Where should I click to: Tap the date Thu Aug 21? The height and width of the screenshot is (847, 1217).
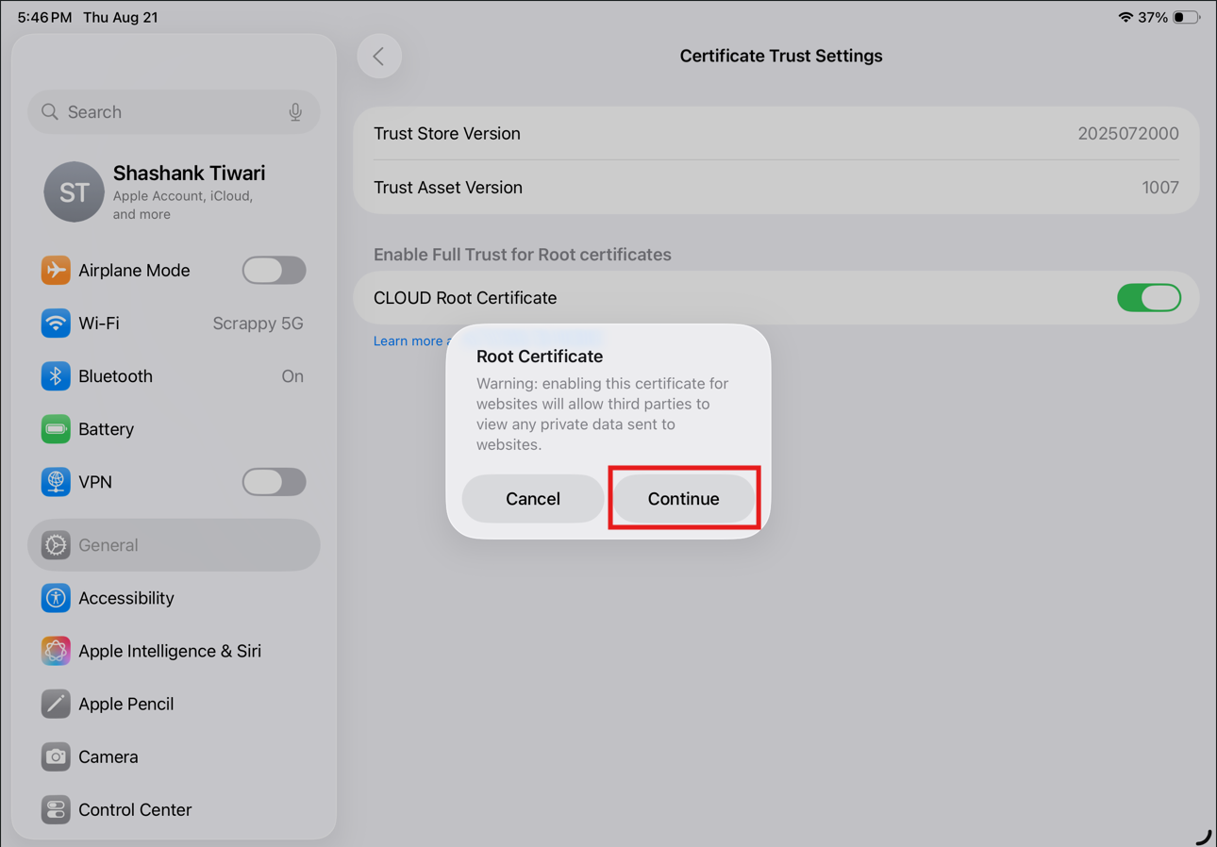[121, 17]
